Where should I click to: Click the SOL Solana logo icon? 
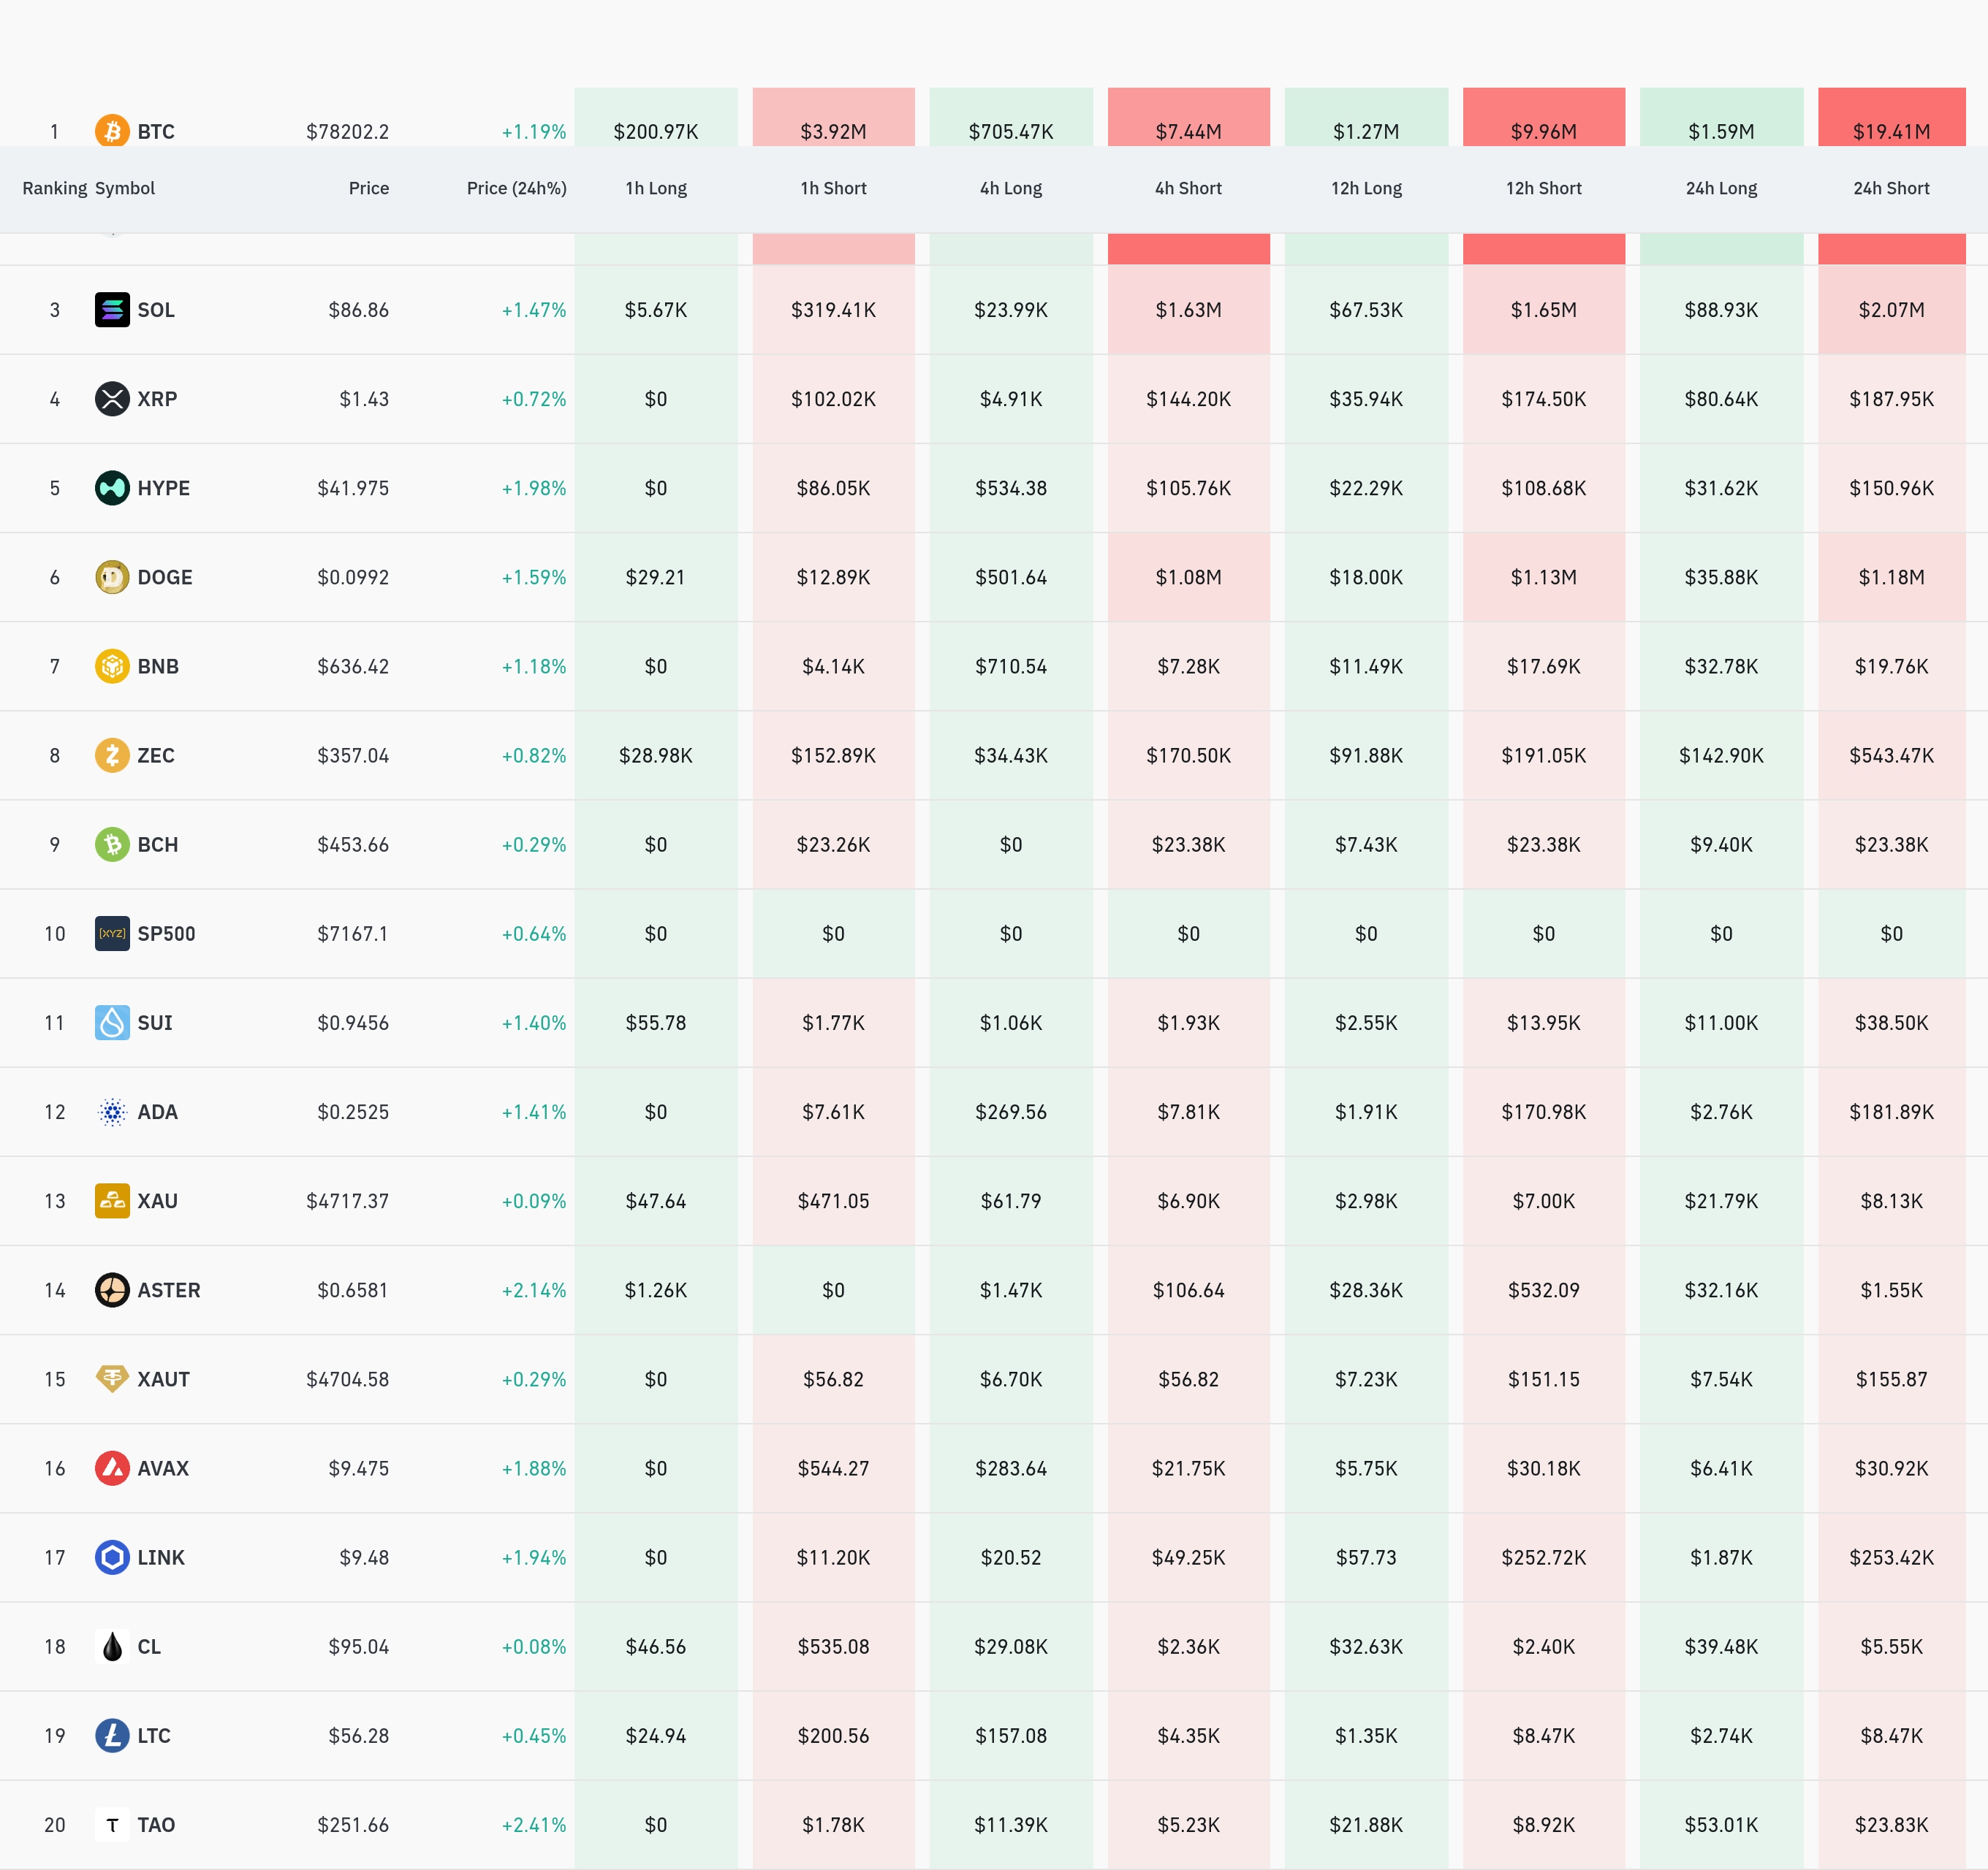pyautogui.click(x=112, y=310)
